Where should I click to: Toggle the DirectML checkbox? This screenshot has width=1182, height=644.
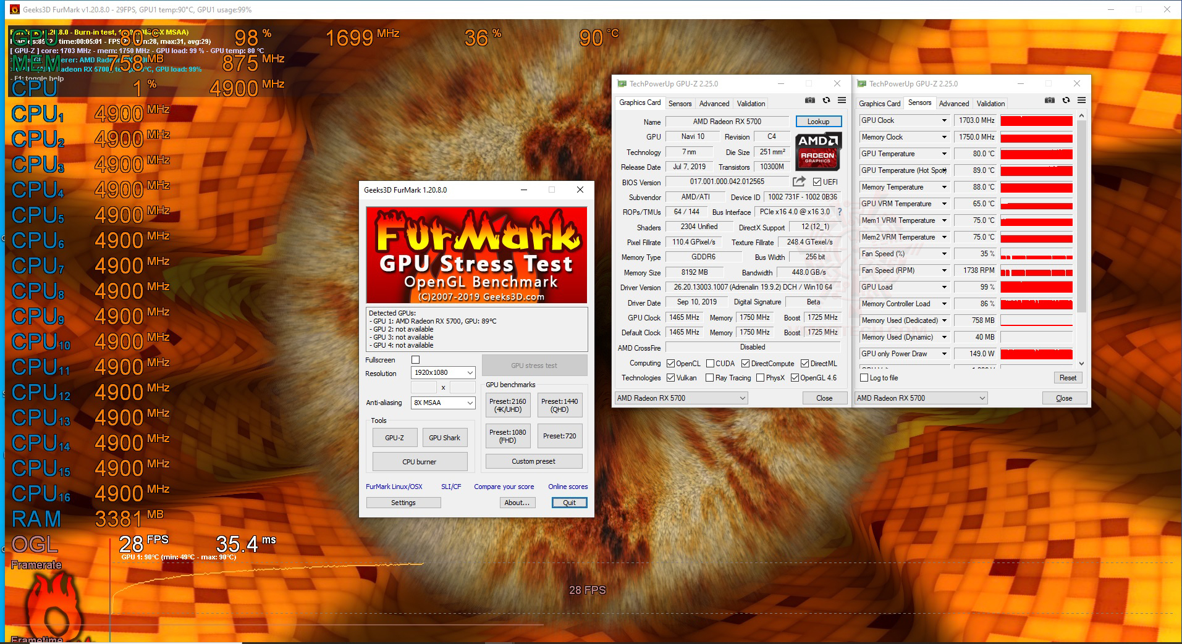[x=804, y=364]
